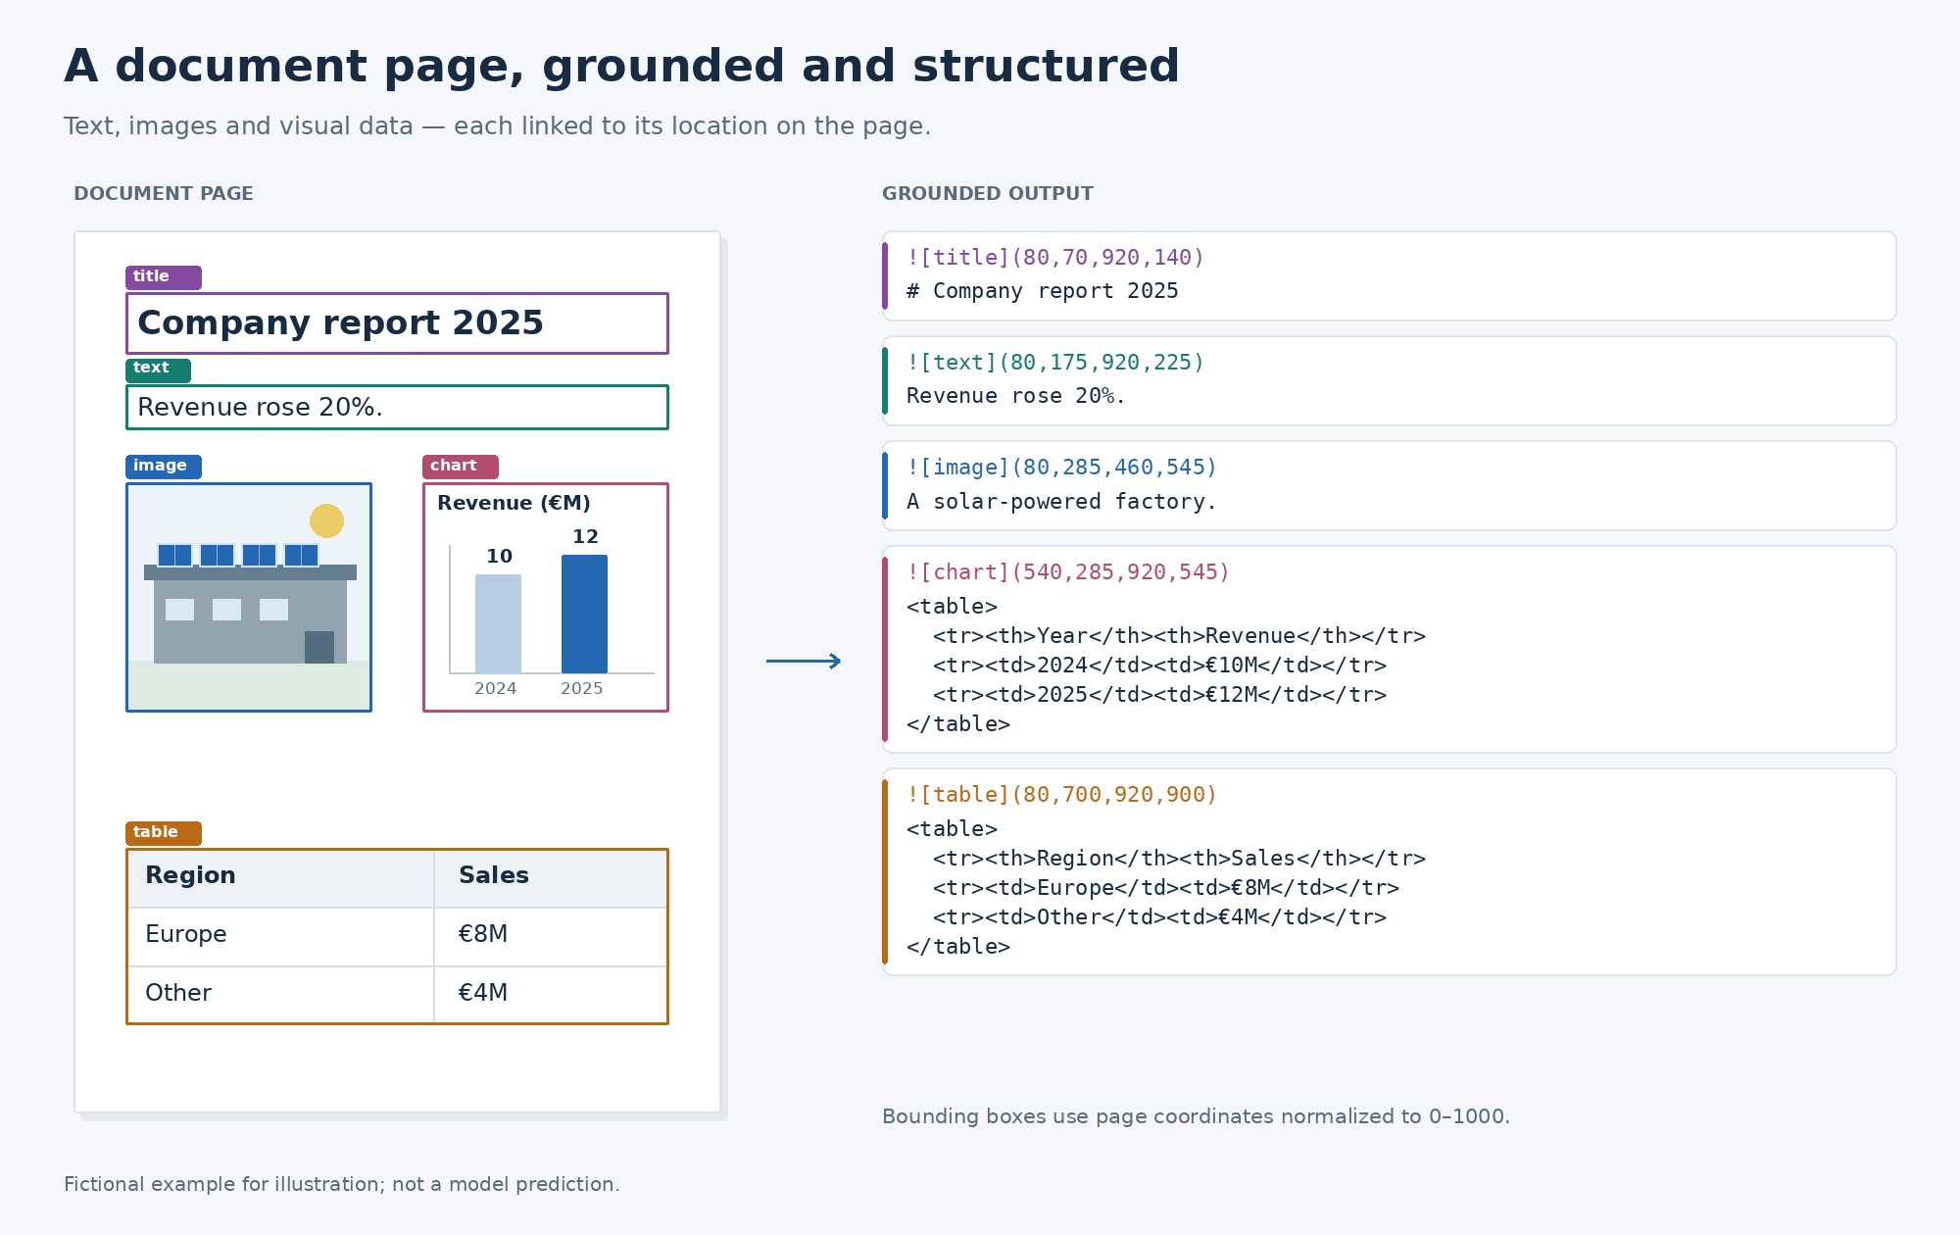The width and height of the screenshot is (1960, 1235).
Task: Click the "![image](80,285,460,545)" line
Action: [x=1061, y=467]
